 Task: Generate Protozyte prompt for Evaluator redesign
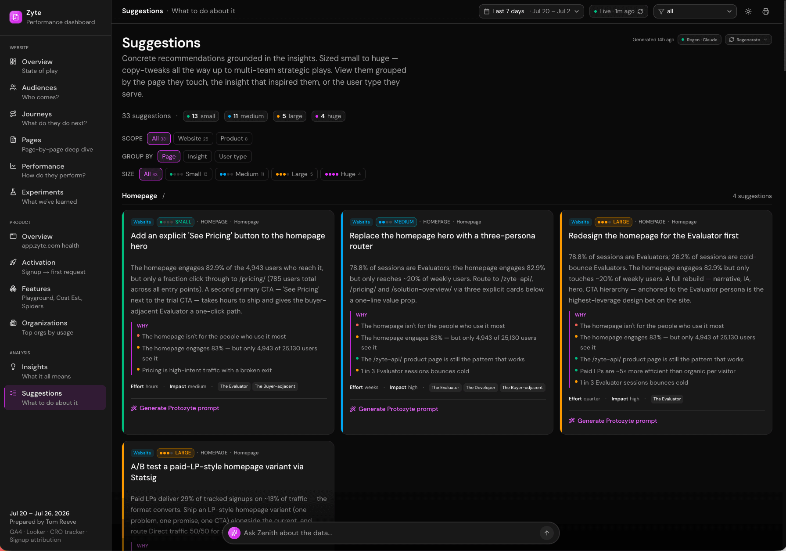click(x=613, y=421)
